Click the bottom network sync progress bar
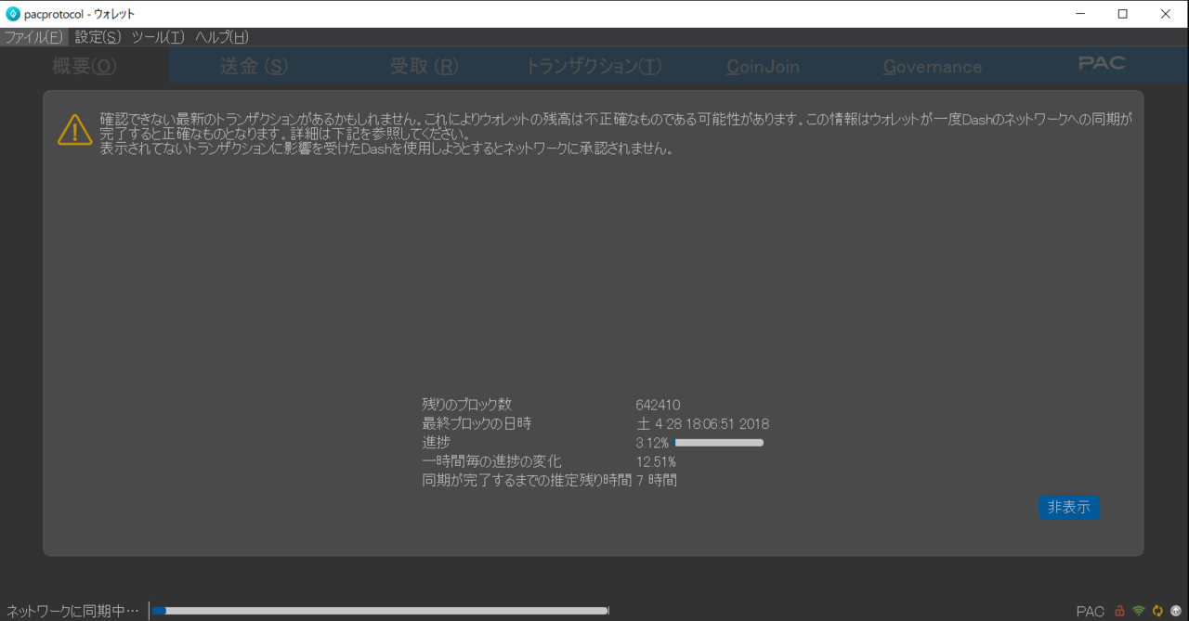Viewport: 1189px width, 621px height. [x=380, y=611]
